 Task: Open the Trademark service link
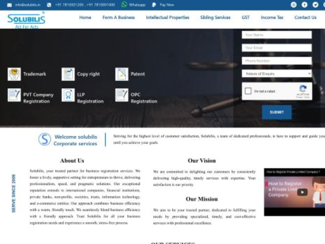pos(35,74)
